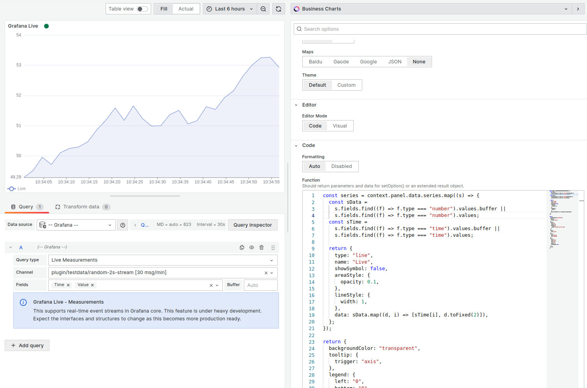Screen dimensions: 587x388
Task: Click the Add query button
Action: (27, 346)
